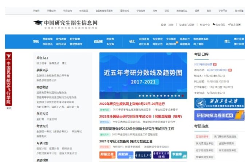Select the red active carousel dot

pos(183,96)
